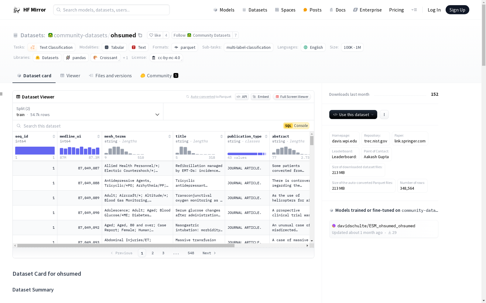Viewport: 486px width, 303px height.
Task: Sort the publication_type column
Action: tap(266, 136)
